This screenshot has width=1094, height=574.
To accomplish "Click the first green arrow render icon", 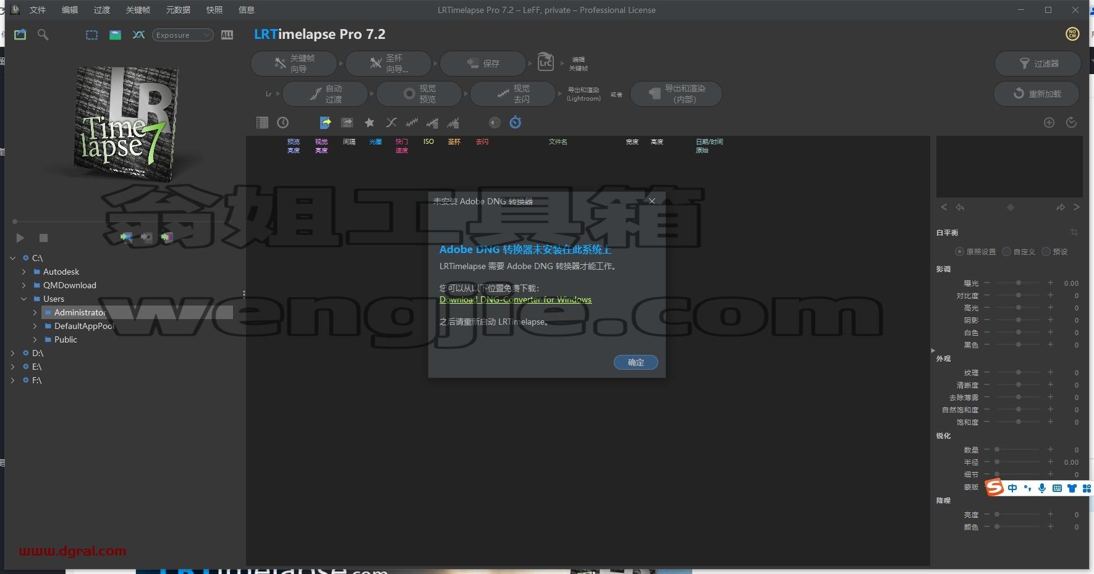I will [126, 237].
